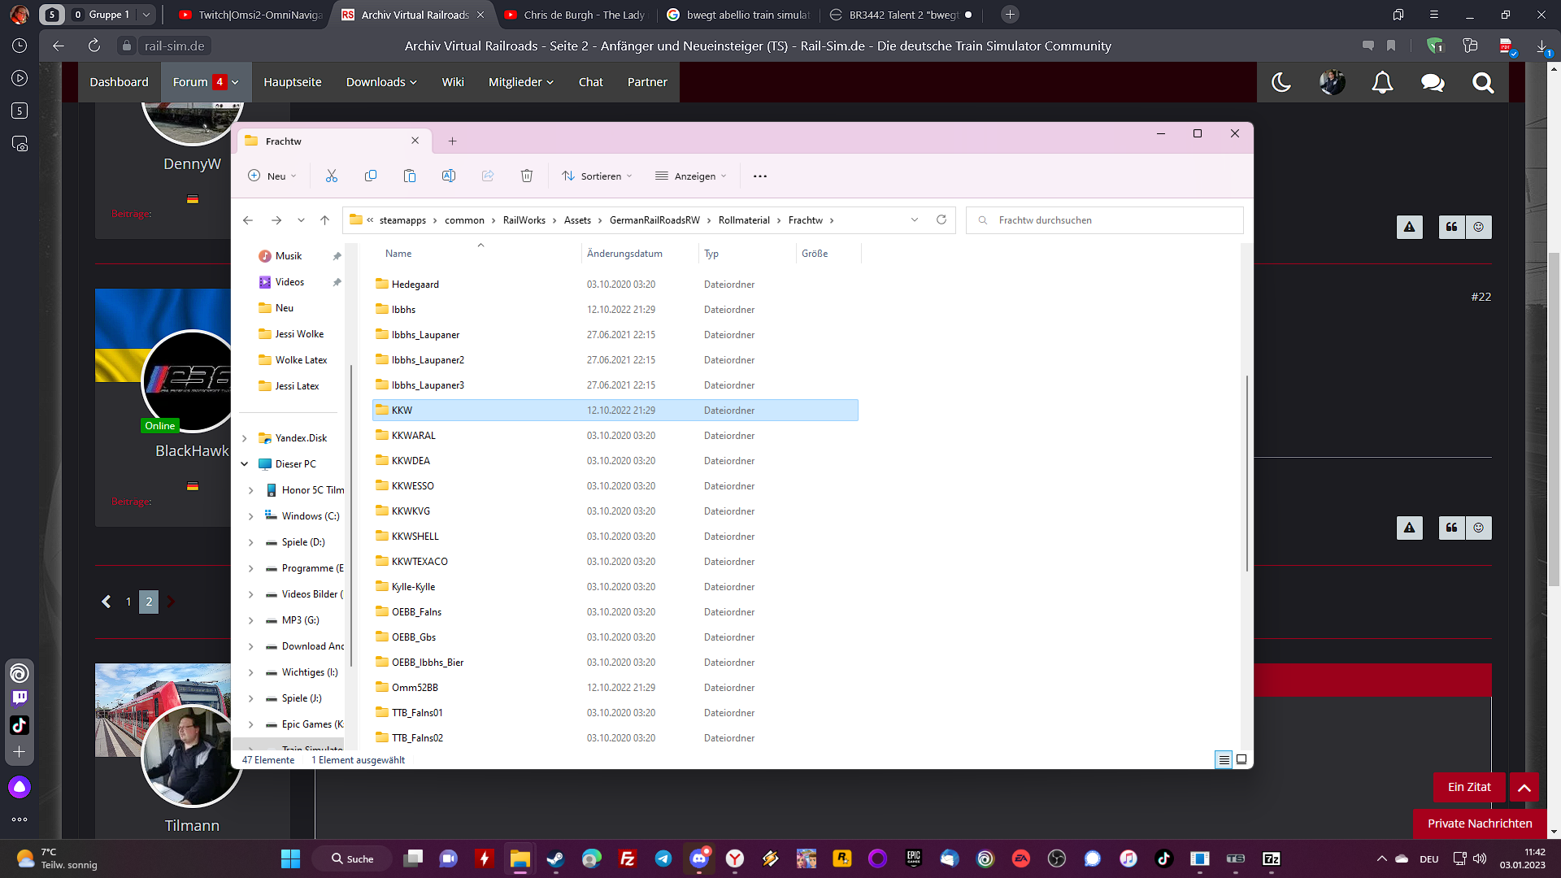Click the Refresh icon next to address bar

point(941,219)
